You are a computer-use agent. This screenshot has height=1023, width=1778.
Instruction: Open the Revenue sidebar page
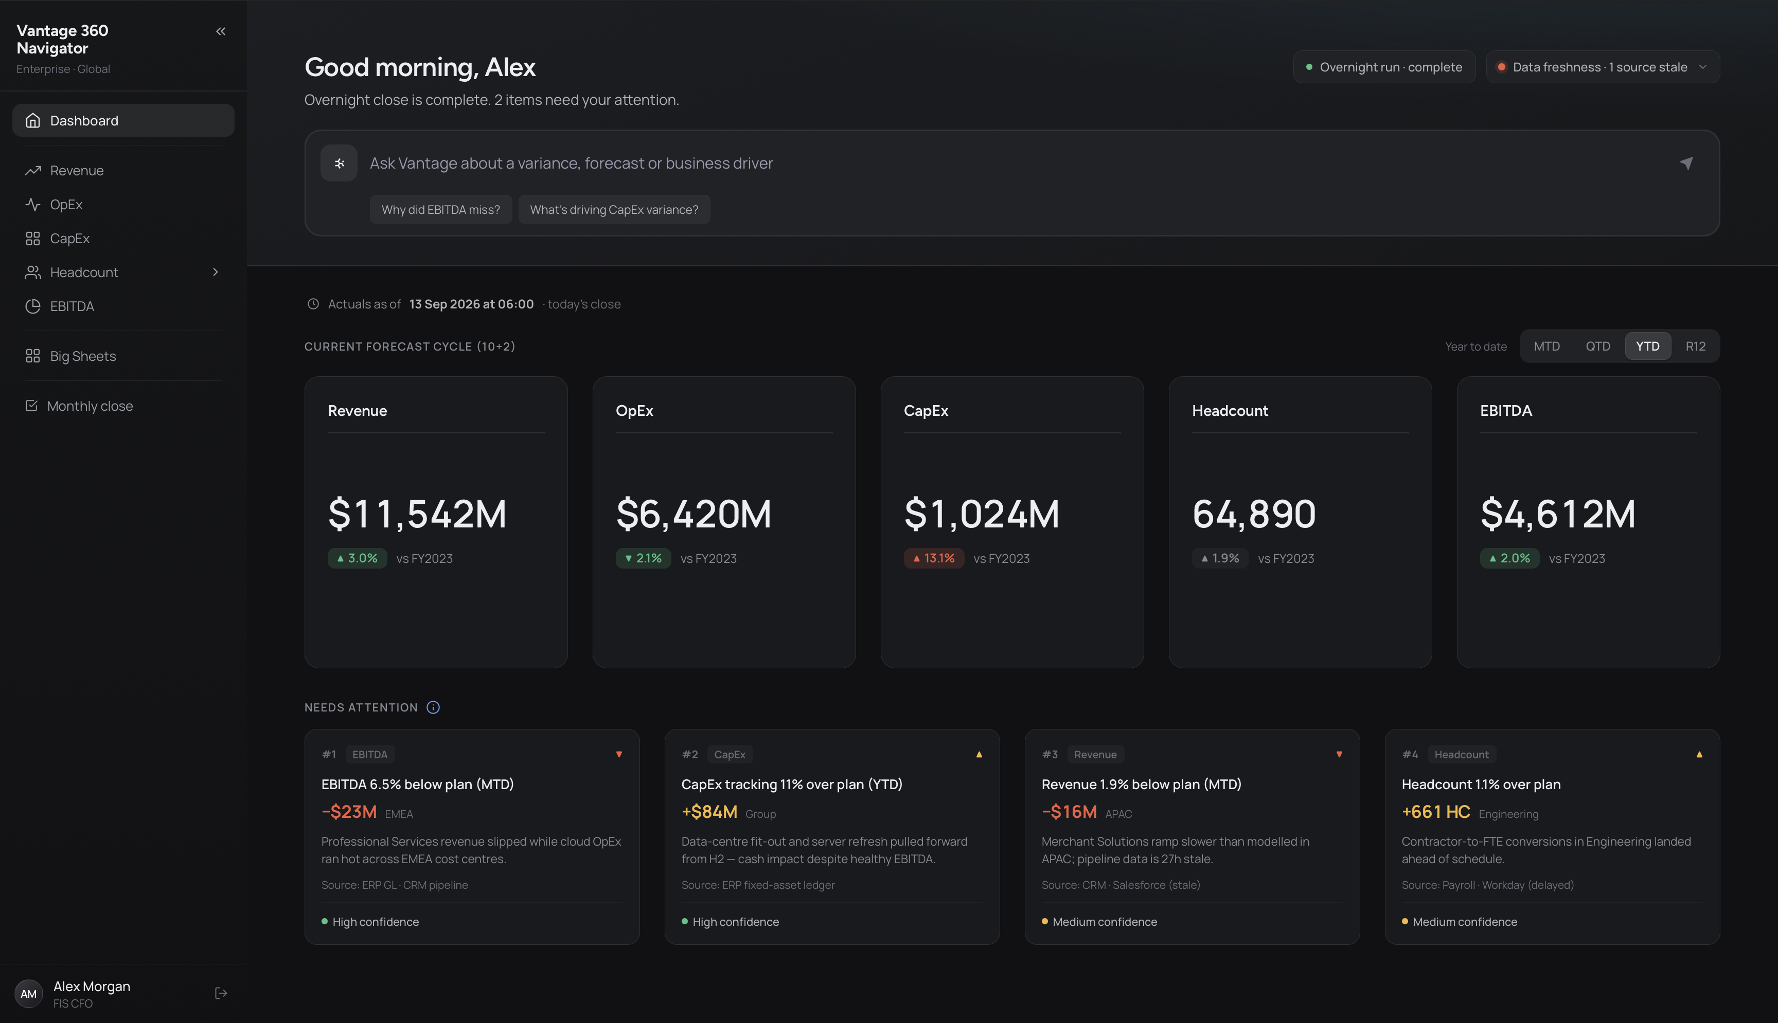pos(123,171)
